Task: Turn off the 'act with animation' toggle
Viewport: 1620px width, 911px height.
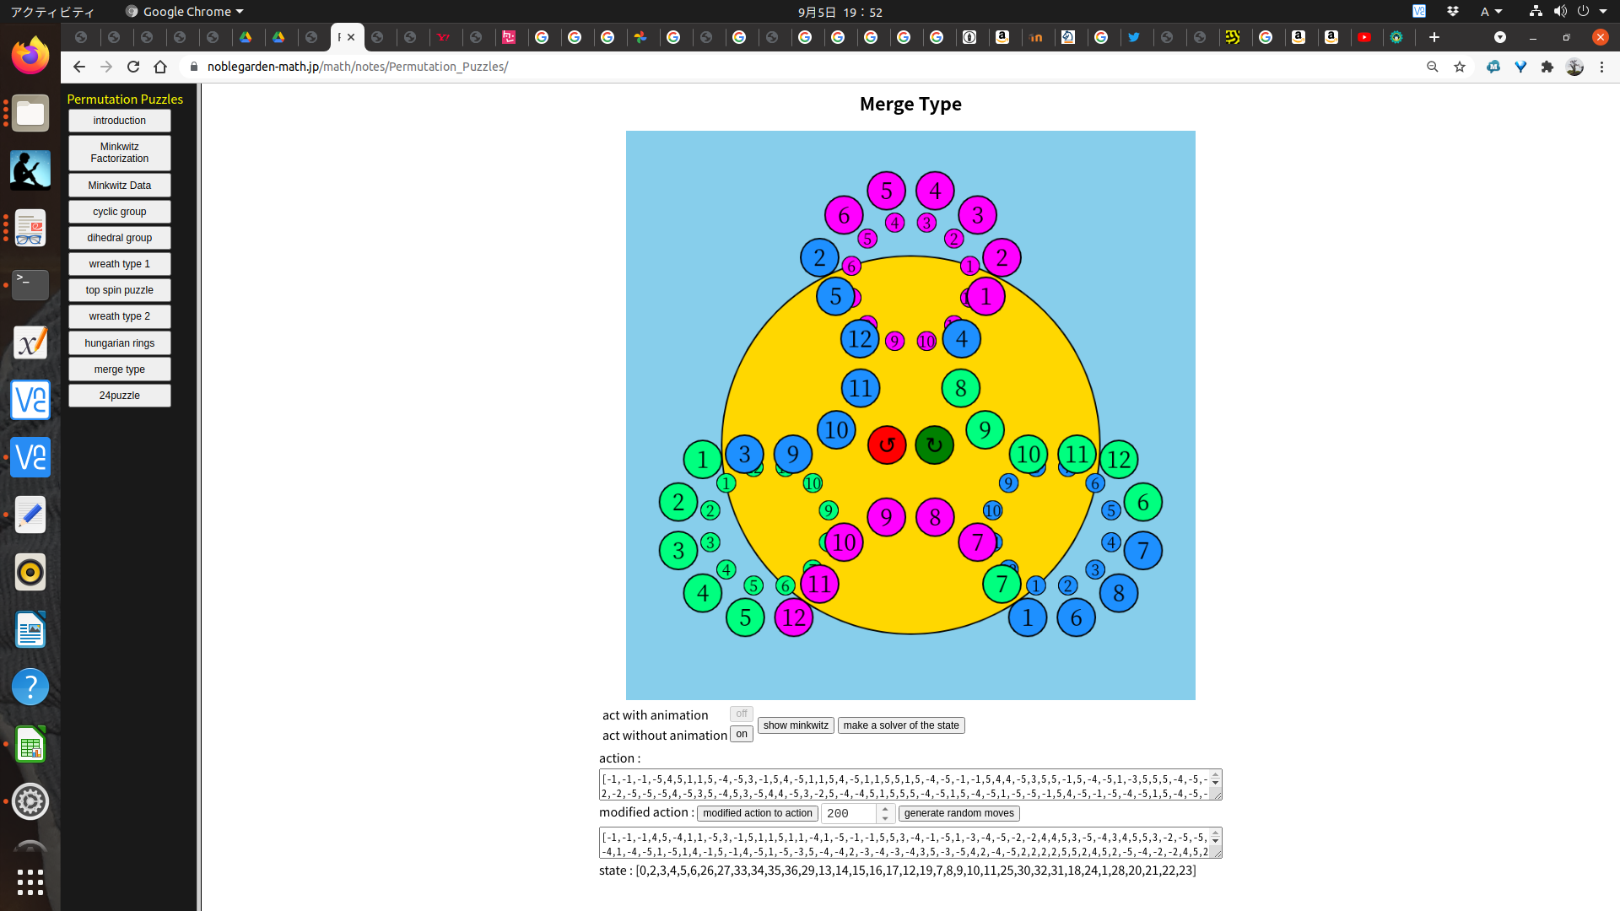Action: (x=741, y=714)
